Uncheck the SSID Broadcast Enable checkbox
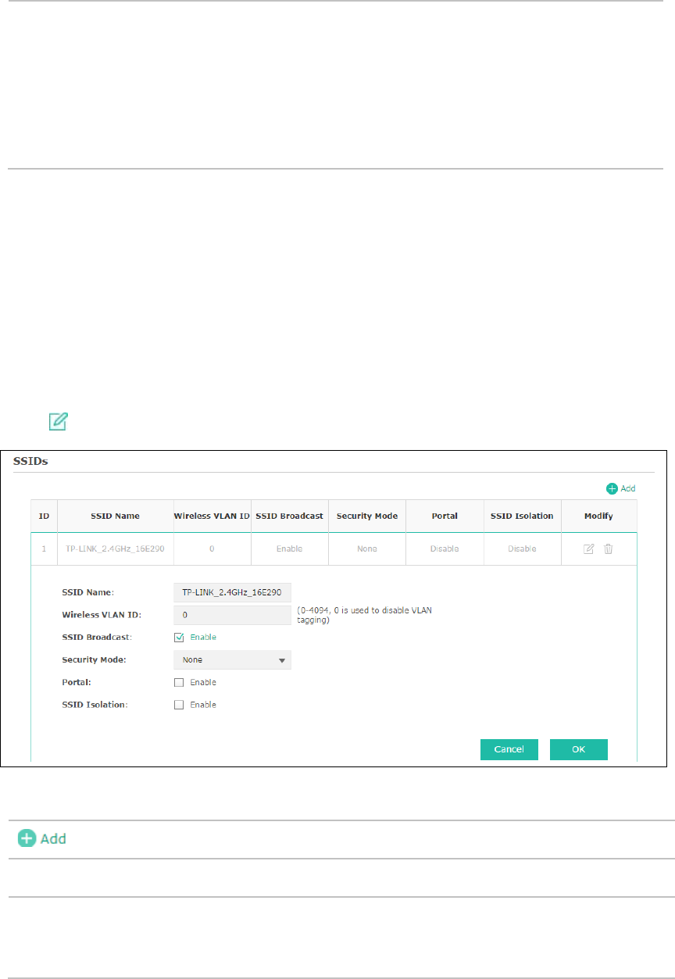The width and height of the screenshot is (675, 979). pyautogui.click(x=179, y=637)
